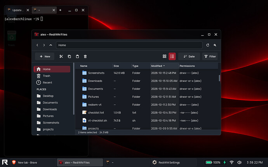Image resolution: width=268 pixels, height=167 pixels.
Task: Click the New button
Action: (45, 57)
